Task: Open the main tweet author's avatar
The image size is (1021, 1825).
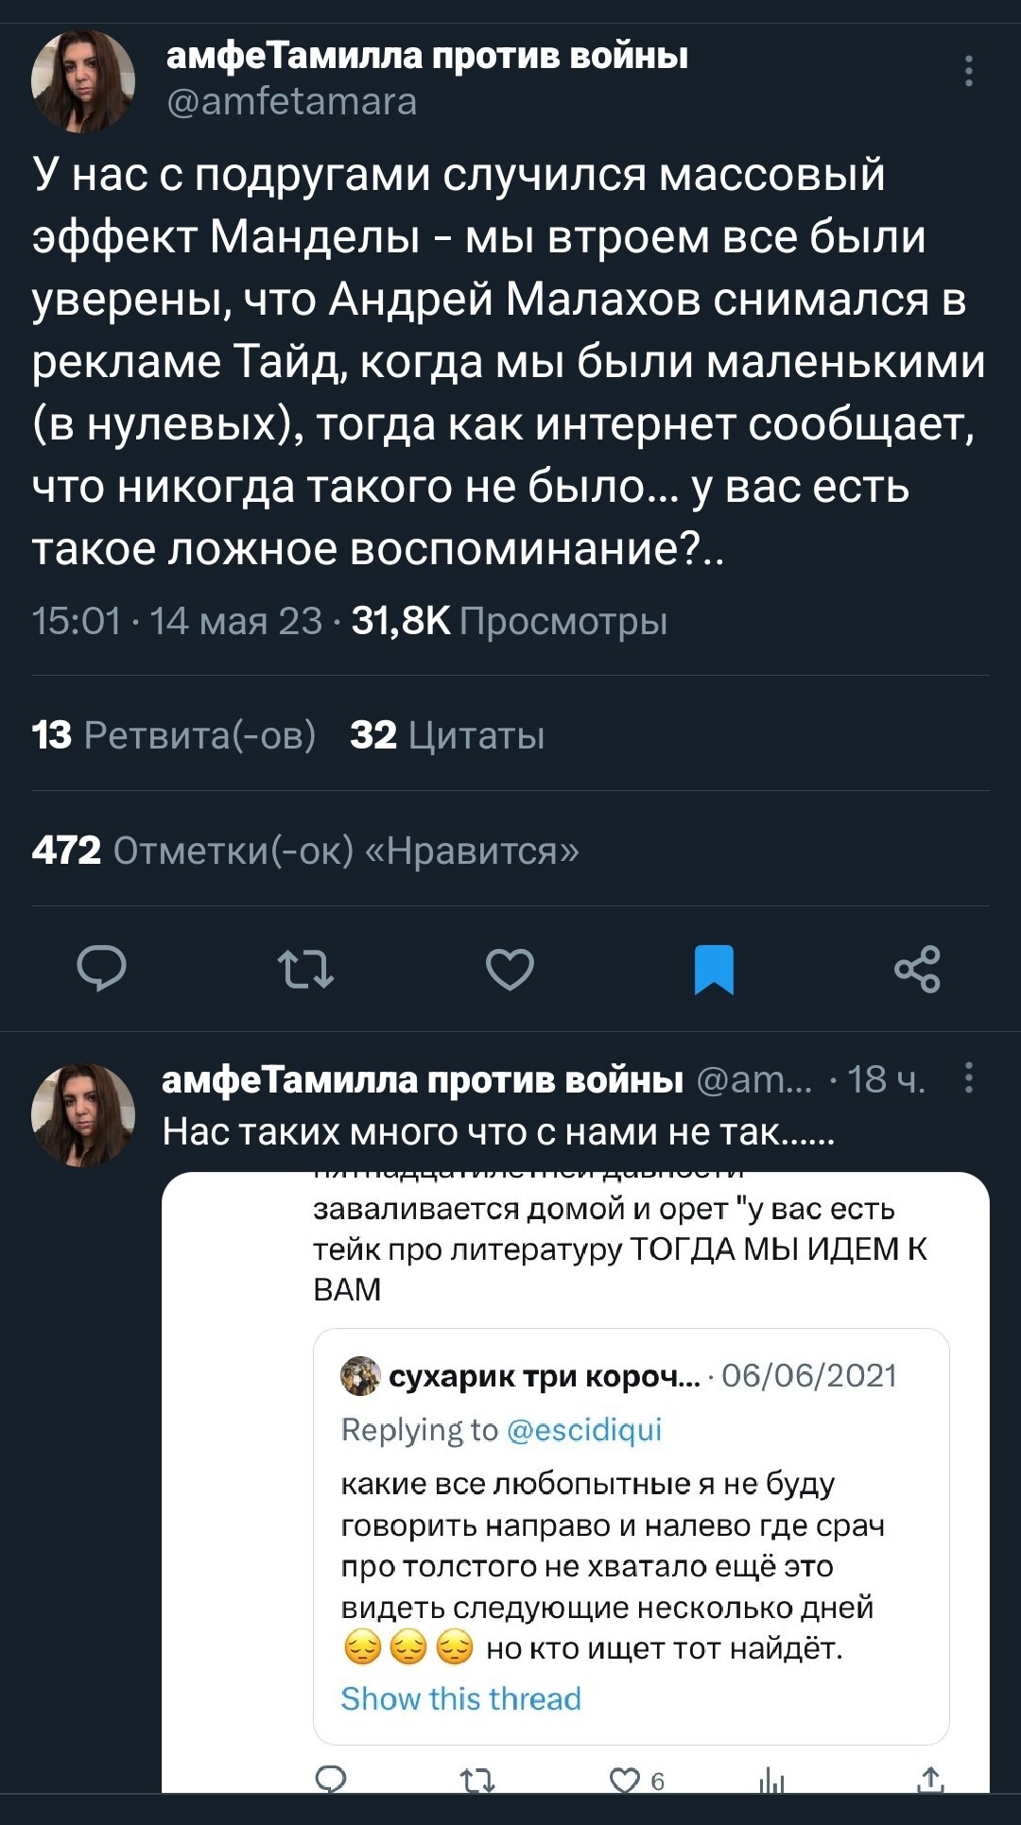Action: tap(83, 81)
